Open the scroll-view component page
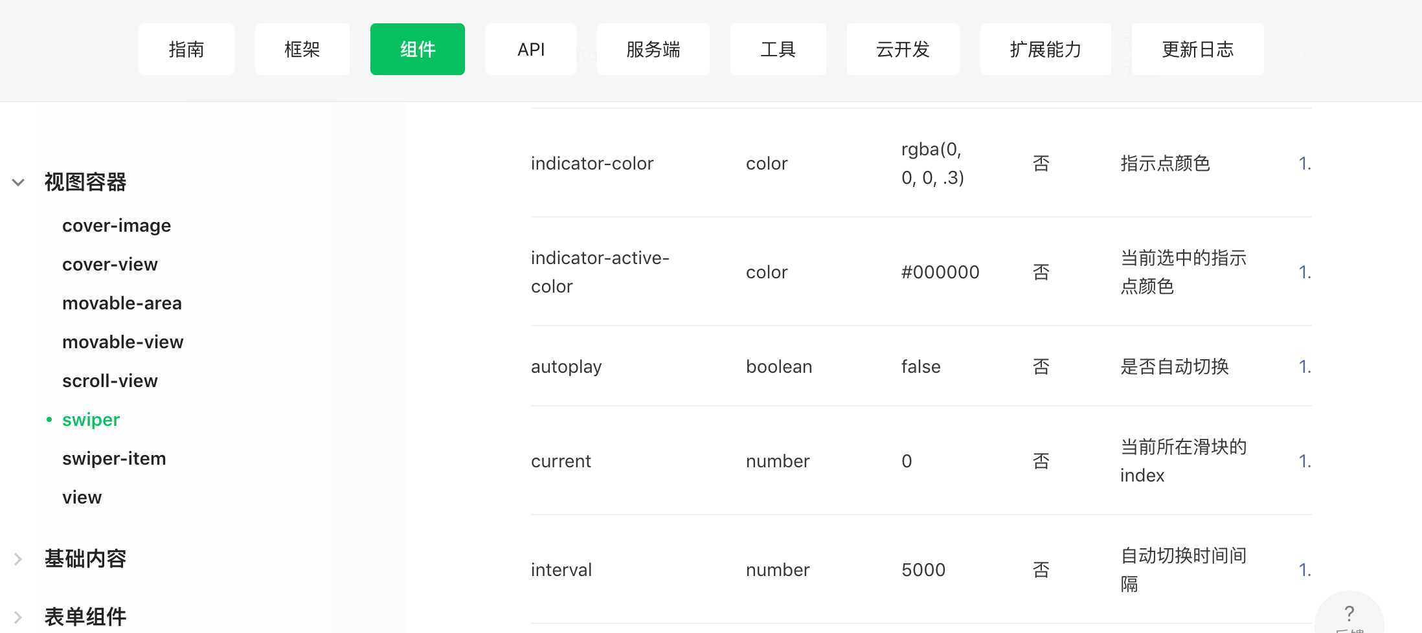Image resolution: width=1422 pixels, height=633 pixels. click(110, 381)
